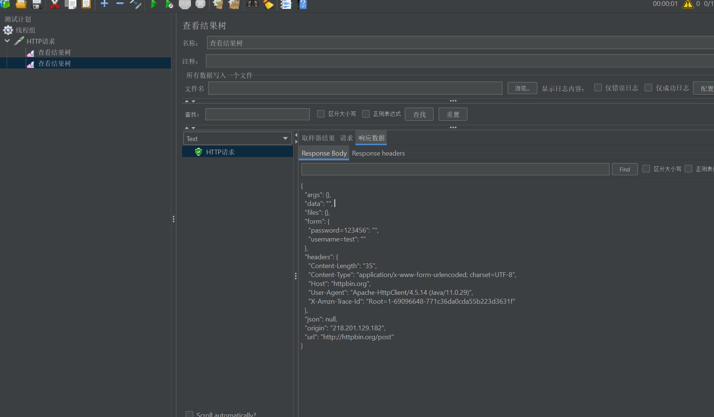This screenshot has height=417, width=714.
Task: Click the blue plus Expand icon
Action: coord(104,4)
